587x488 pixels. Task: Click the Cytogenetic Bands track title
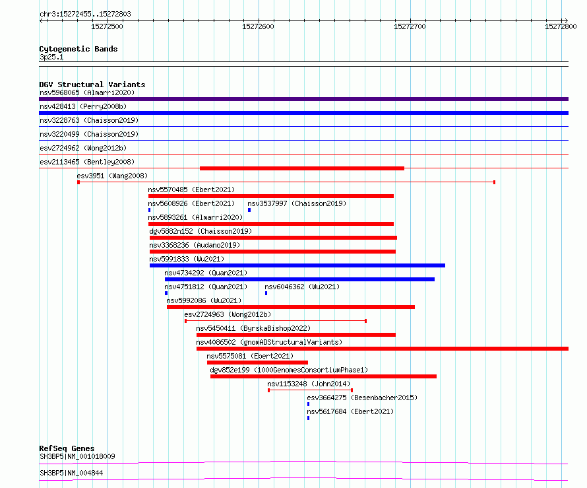pos(78,49)
